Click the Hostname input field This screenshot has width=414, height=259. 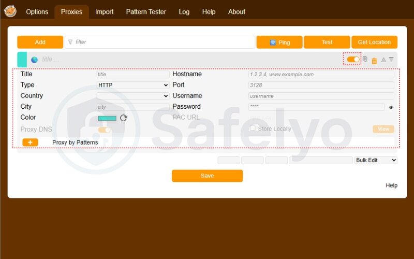321,75
